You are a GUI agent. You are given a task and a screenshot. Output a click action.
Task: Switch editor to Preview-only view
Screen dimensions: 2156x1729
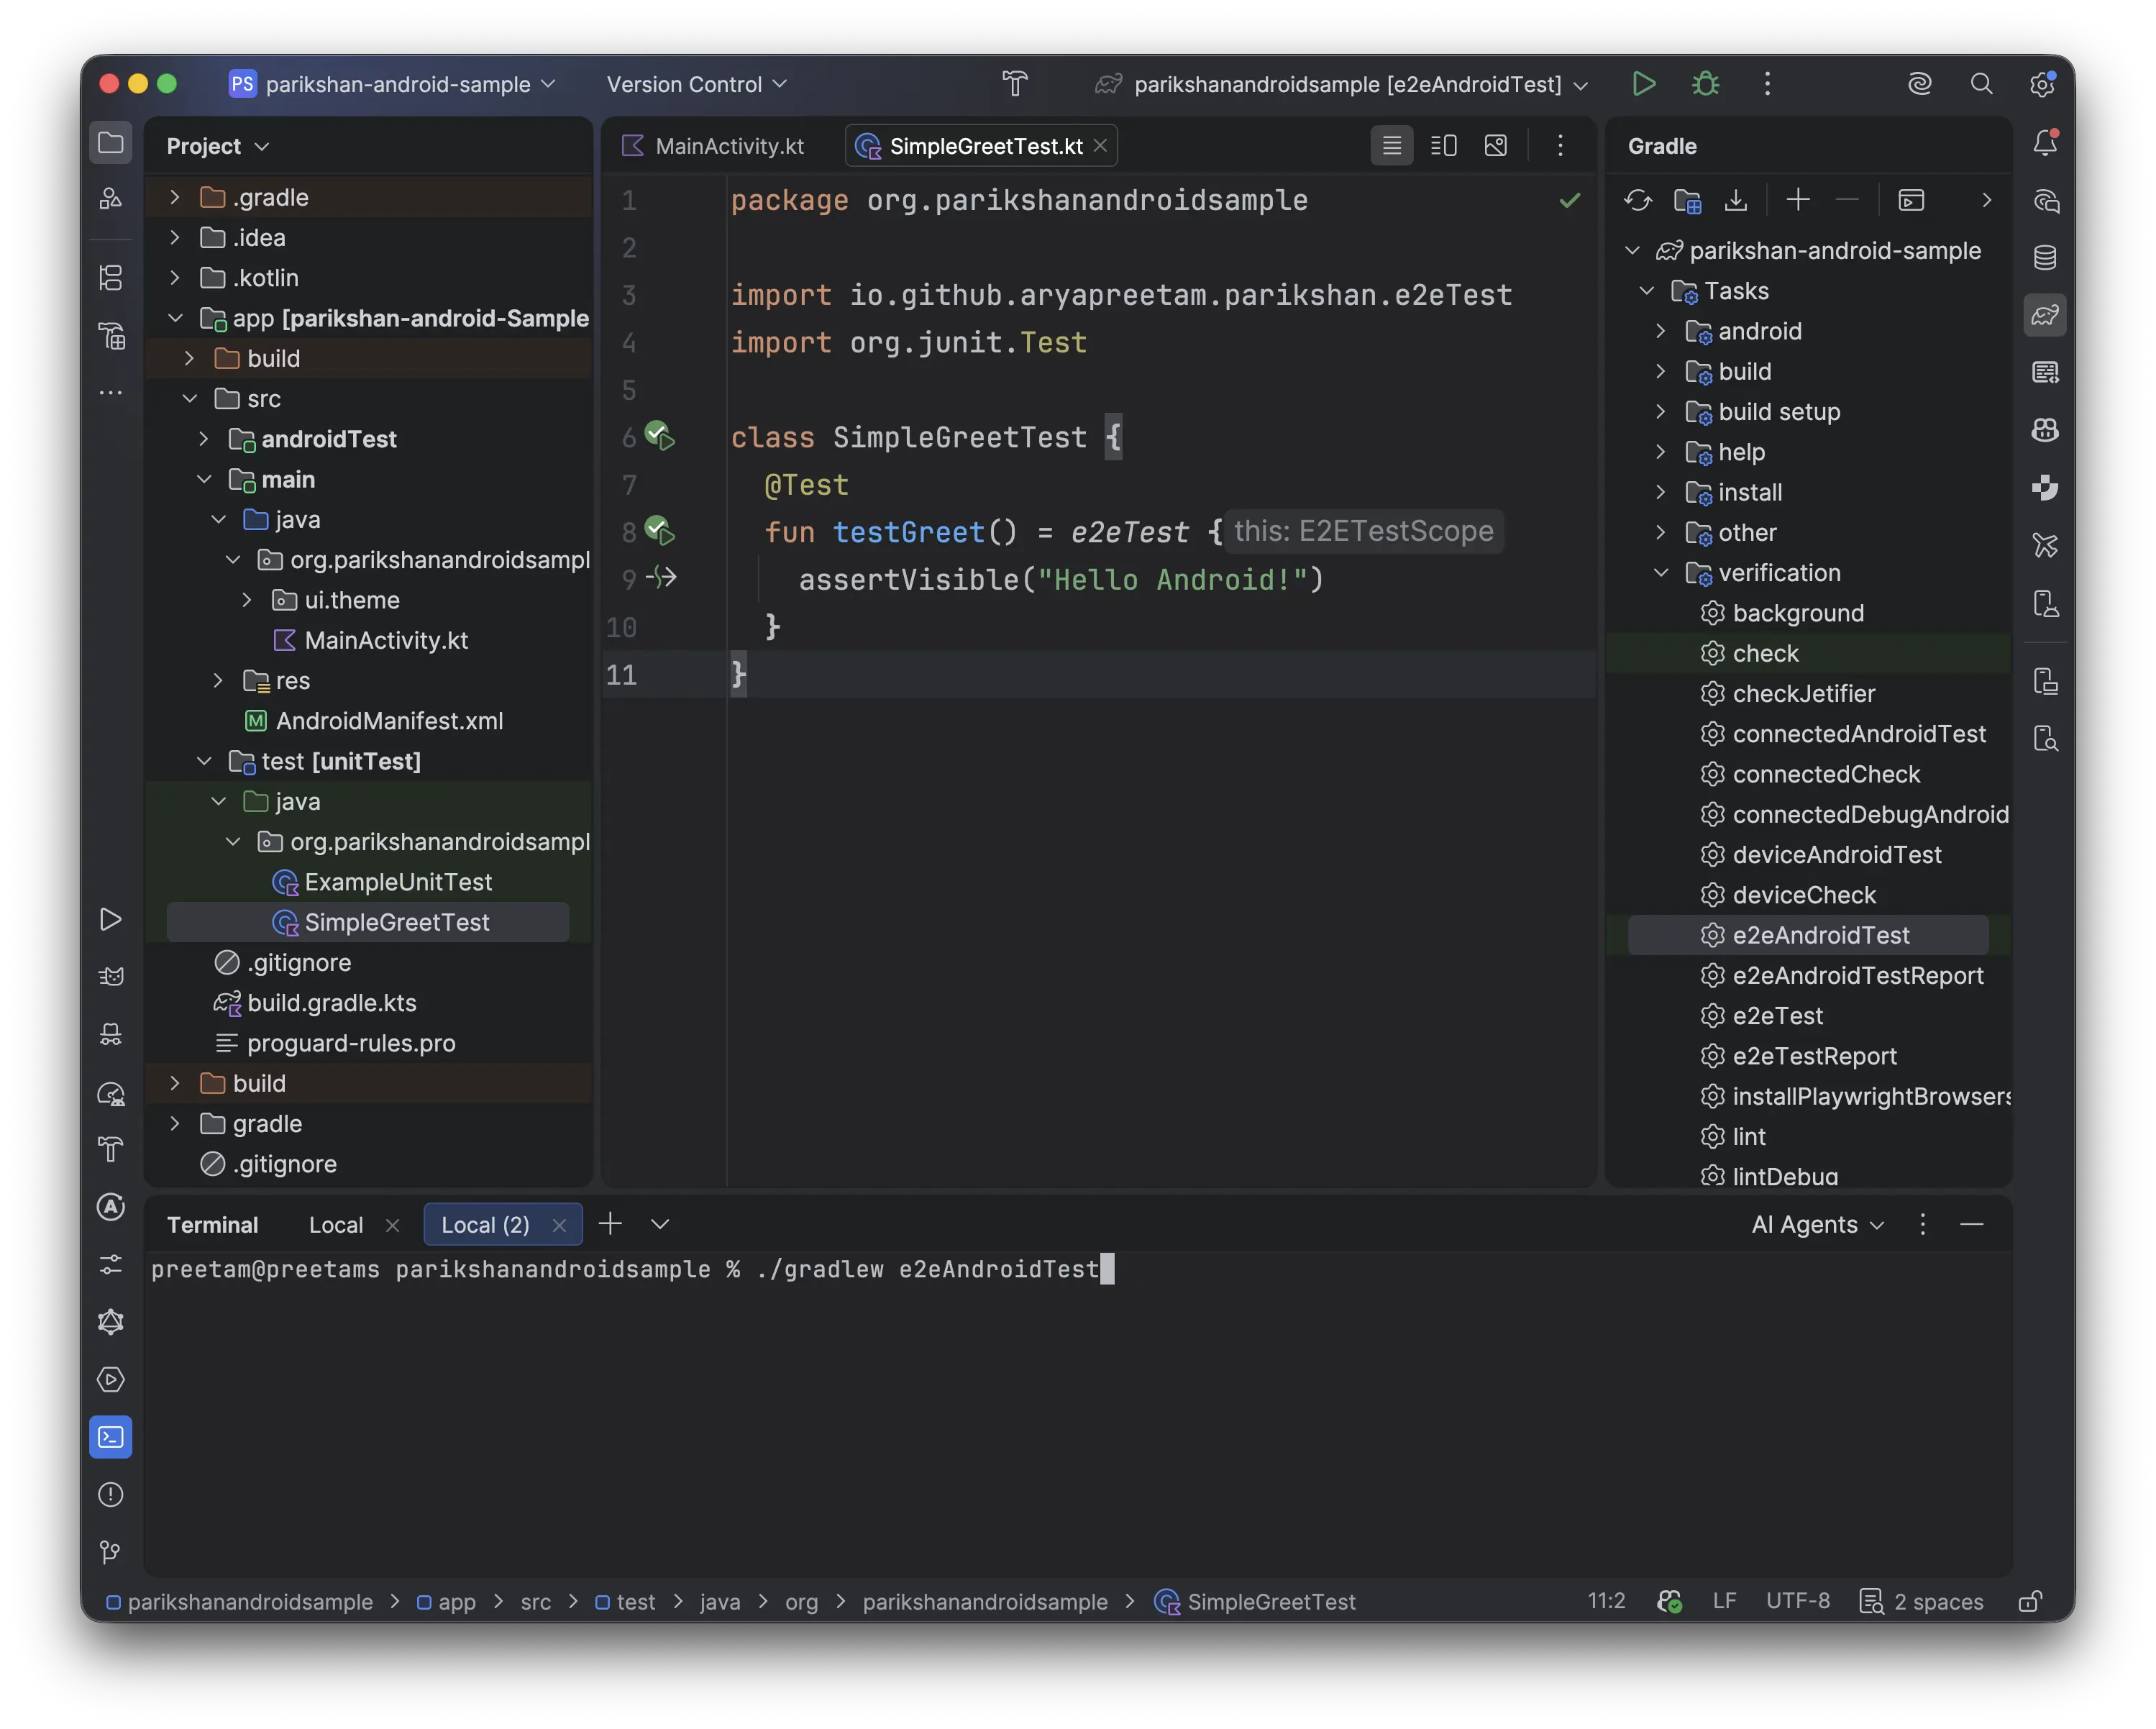(1495, 146)
